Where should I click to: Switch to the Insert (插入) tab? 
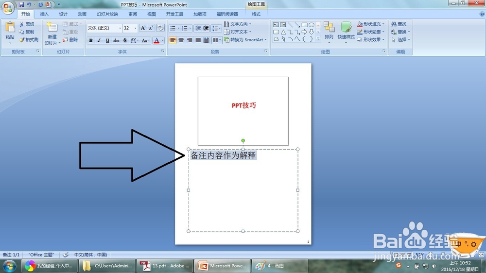pyautogui.click(x=44, y=14)
